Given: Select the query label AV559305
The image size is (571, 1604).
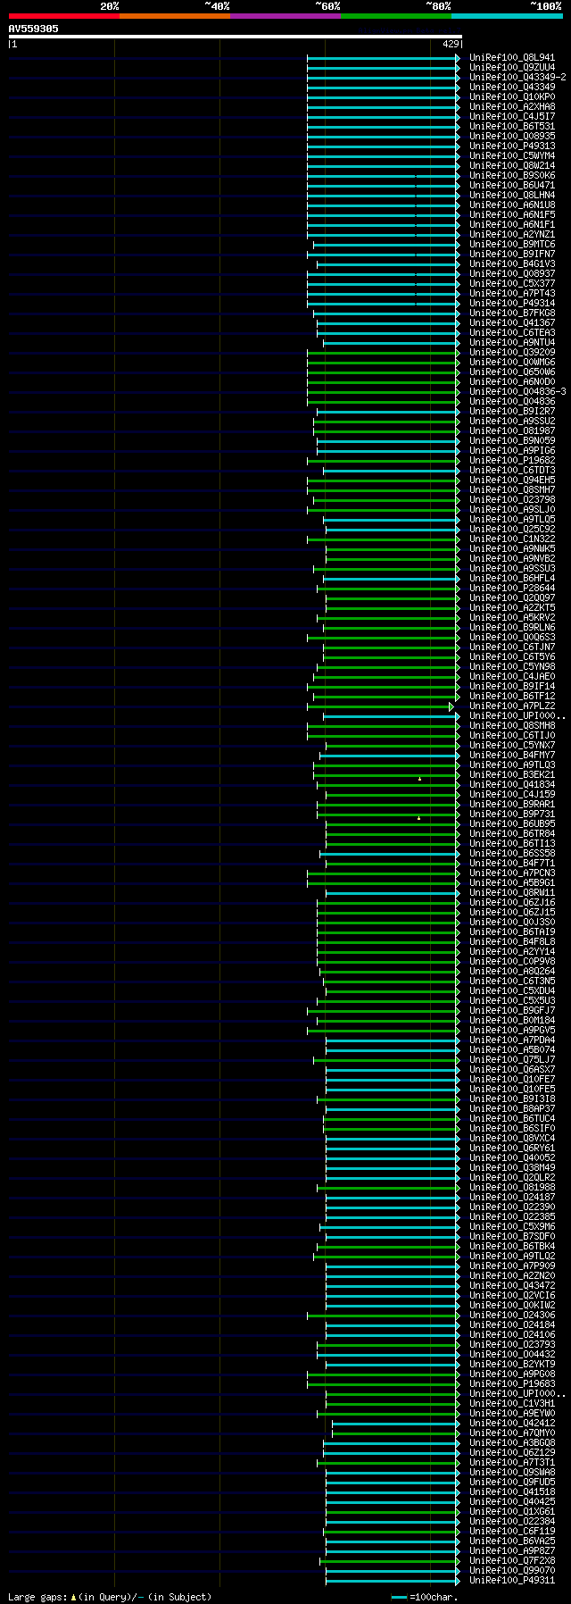Looking at the screenshot, I should click(x=34, y=29).
